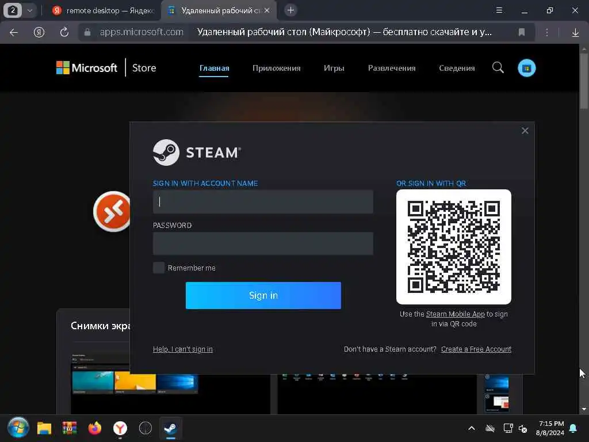Open the Steam Mobile App link
Image resolution: width=589 pixels, height=442 pixels.
pyautogui.click(x=456, y=314)
